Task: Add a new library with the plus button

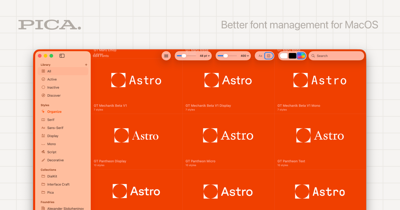Action: [86, 64]
